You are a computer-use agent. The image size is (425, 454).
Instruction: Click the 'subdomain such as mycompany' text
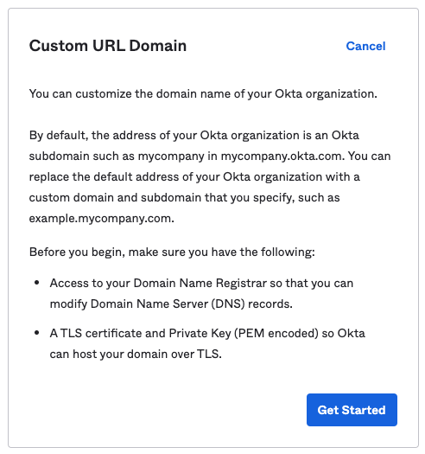[x=117, y=157]
